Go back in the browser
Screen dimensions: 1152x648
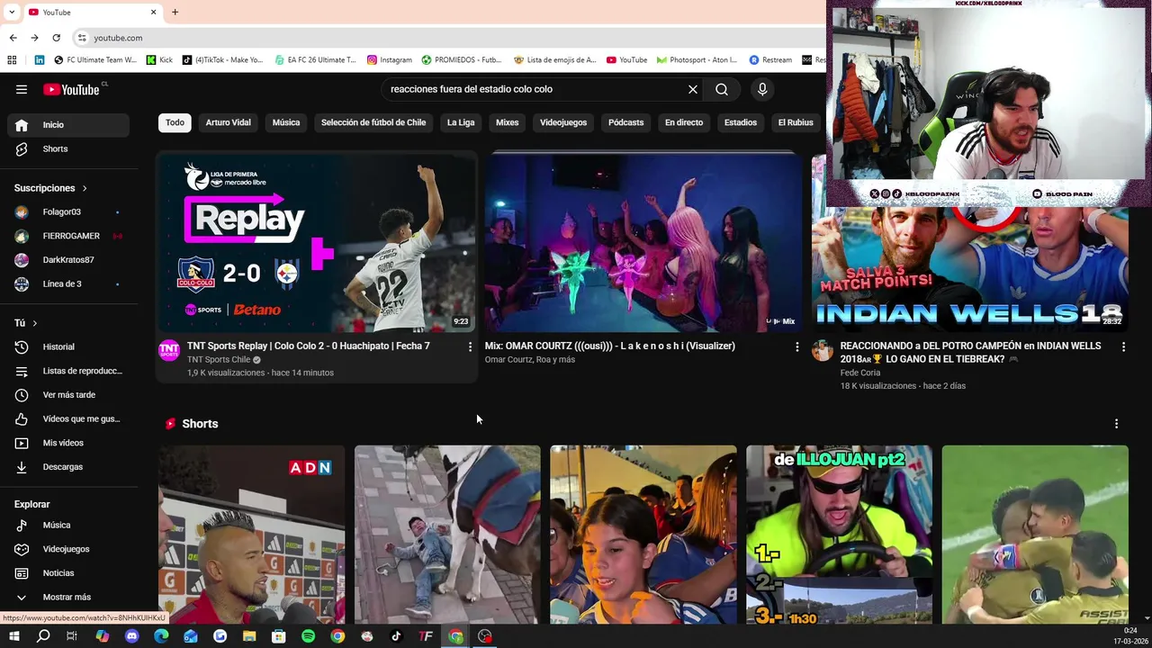tap(13, 38)
